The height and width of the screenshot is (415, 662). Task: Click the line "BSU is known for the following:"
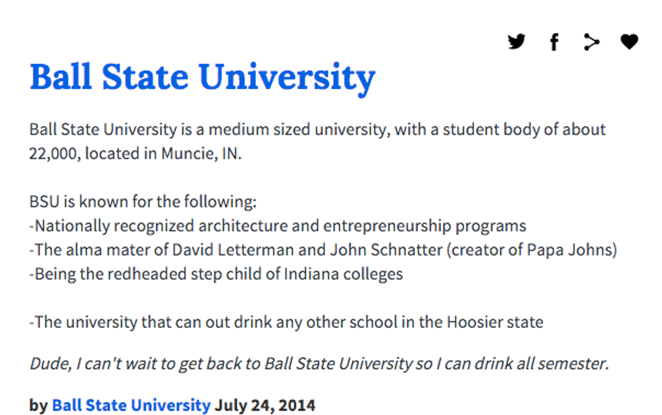[143, 201]
